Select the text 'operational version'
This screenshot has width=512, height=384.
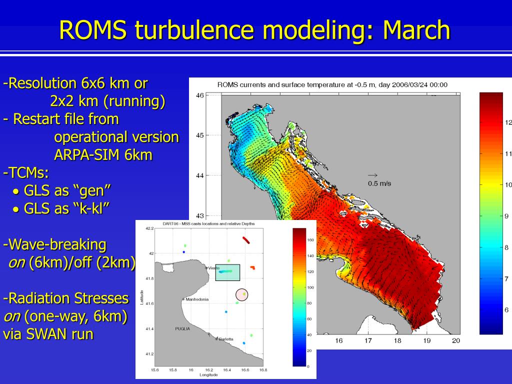click(x=116, y=137)
